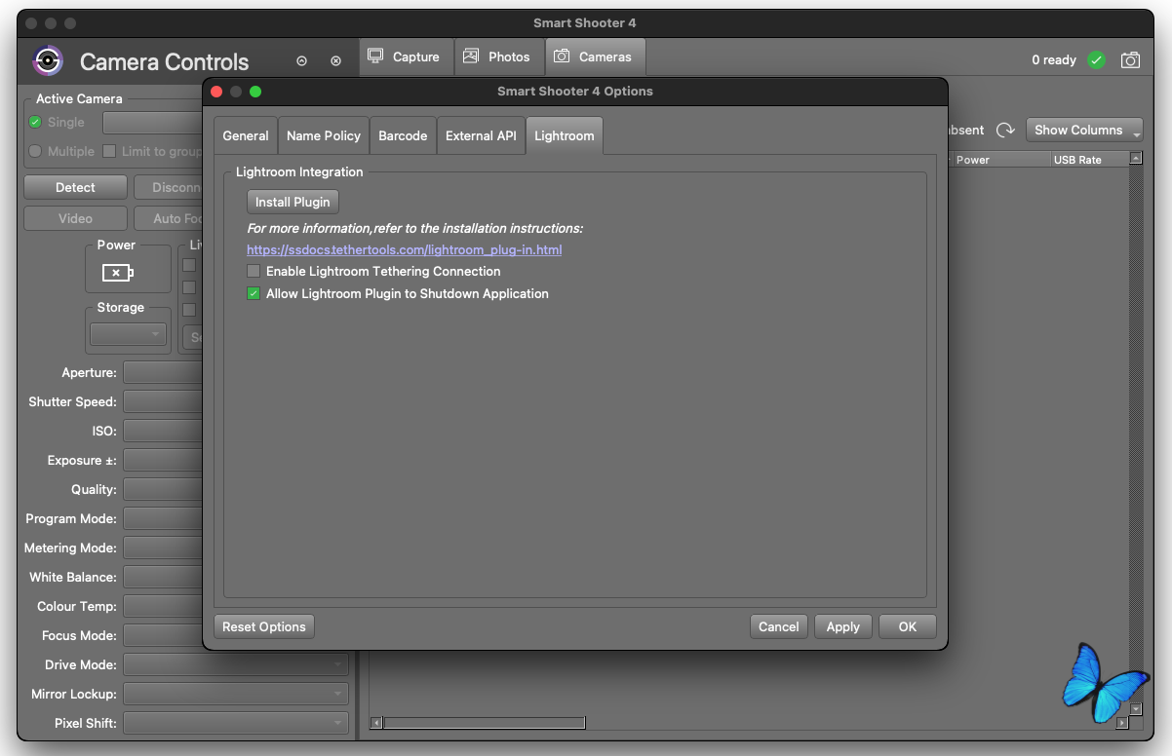The image size is (1172, 756).
Task: Click the scroll down arrow of camera list
Action: [1136, 708]
